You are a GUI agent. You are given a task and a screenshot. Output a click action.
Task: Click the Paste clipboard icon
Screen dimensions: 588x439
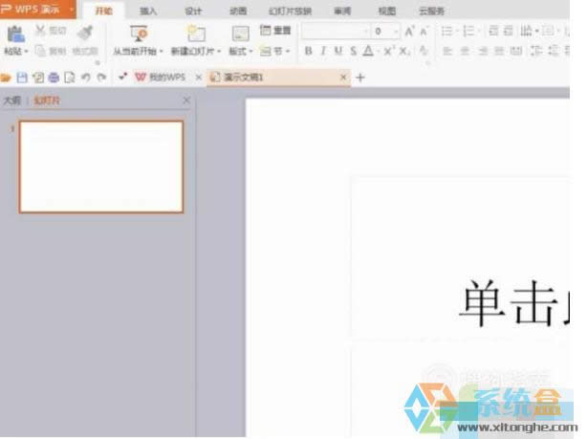tap(15, 34)
